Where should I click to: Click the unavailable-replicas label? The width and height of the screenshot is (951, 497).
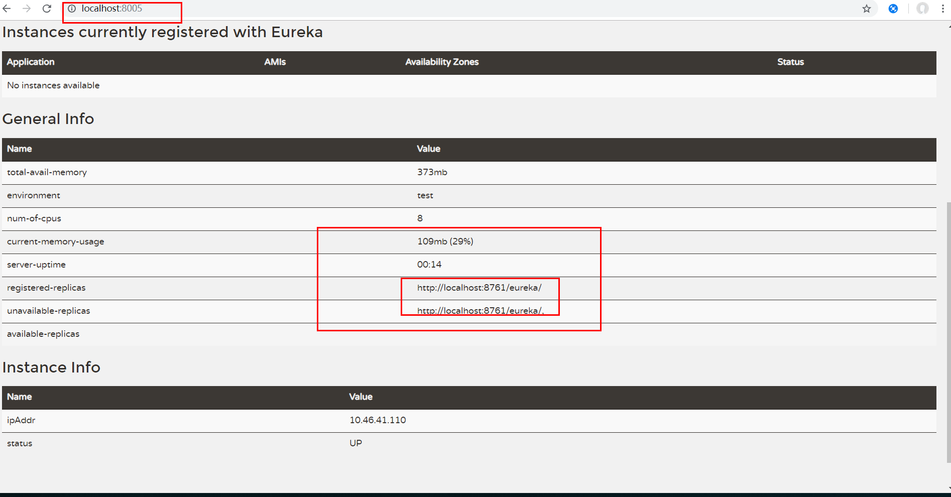pos(49,311)
